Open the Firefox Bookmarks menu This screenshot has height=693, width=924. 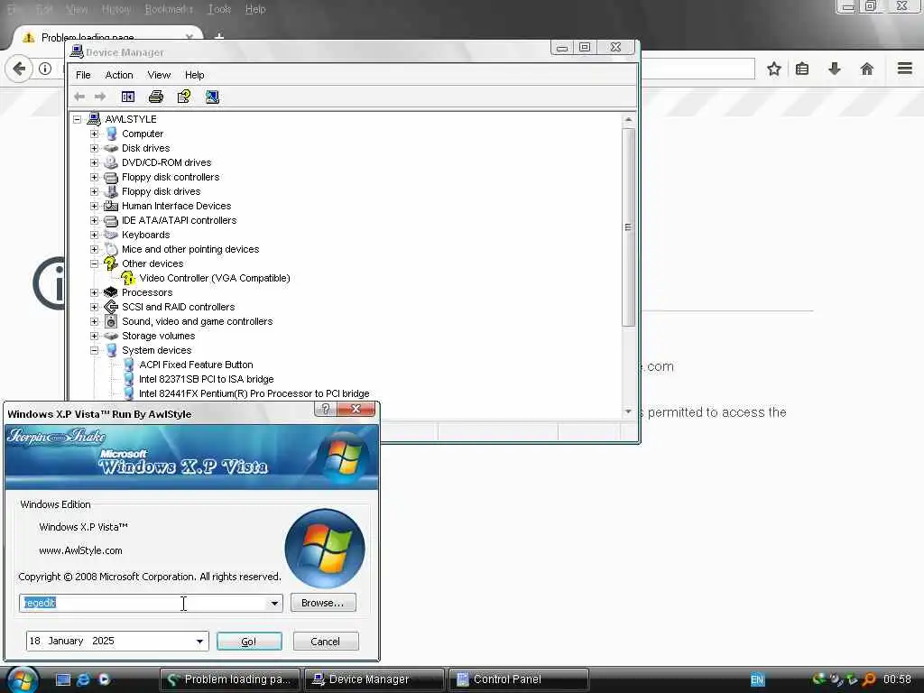(169, 9)
